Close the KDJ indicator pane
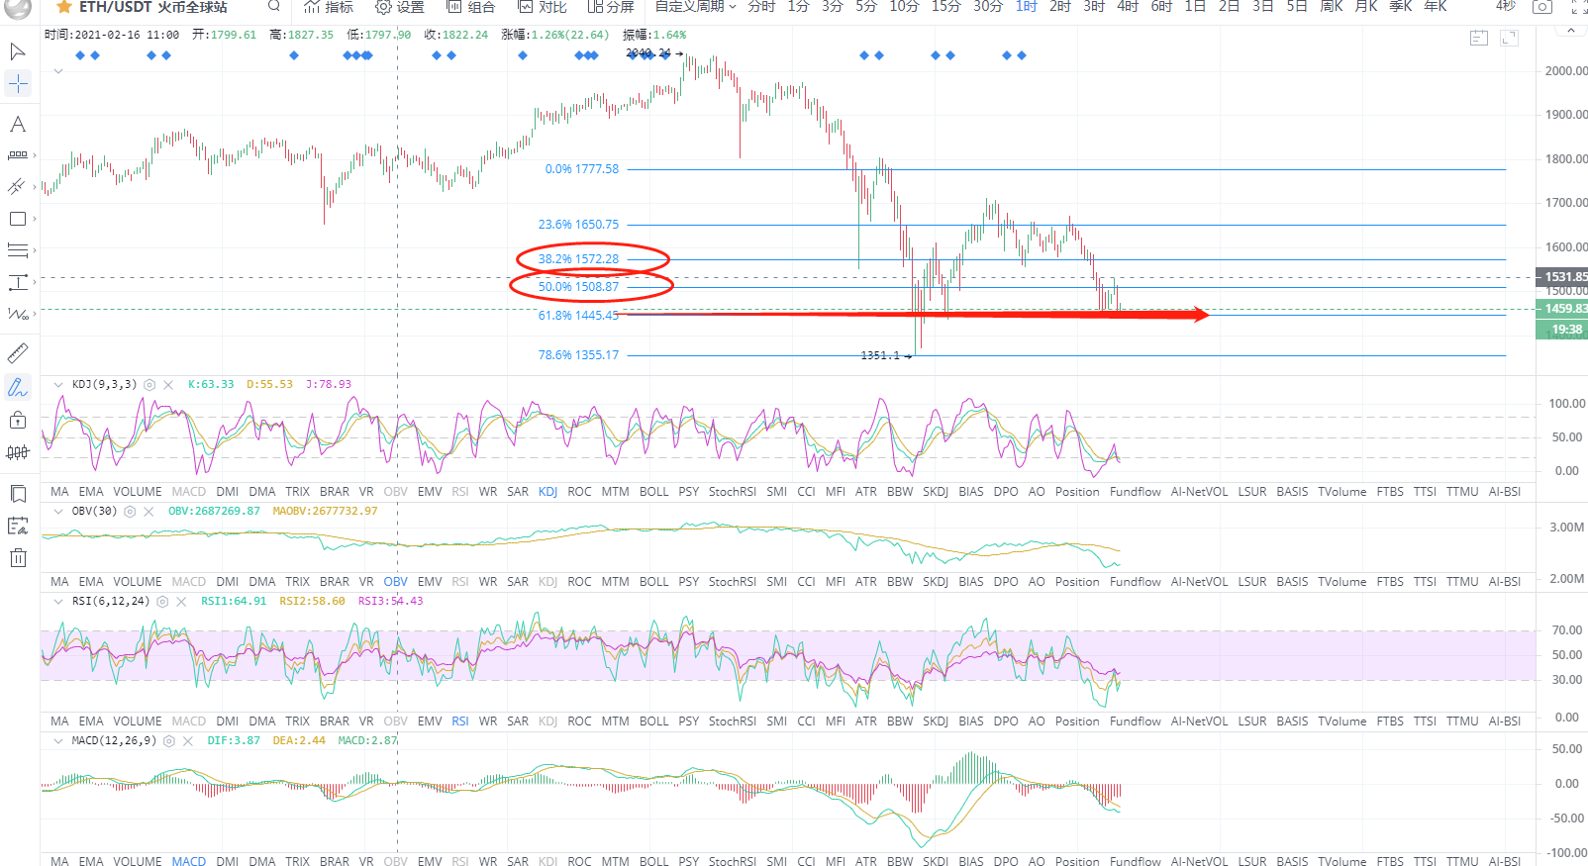Screen dimensions: 1588x866 coord(168,385)
